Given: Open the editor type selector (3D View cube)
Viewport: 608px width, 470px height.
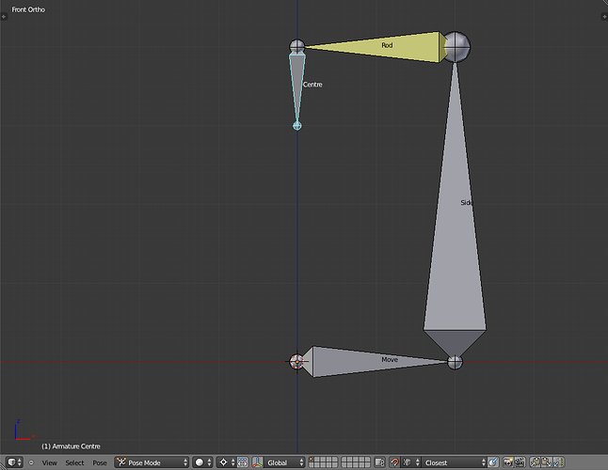Looking at the screenshot, I should click(x=15, y=462).
